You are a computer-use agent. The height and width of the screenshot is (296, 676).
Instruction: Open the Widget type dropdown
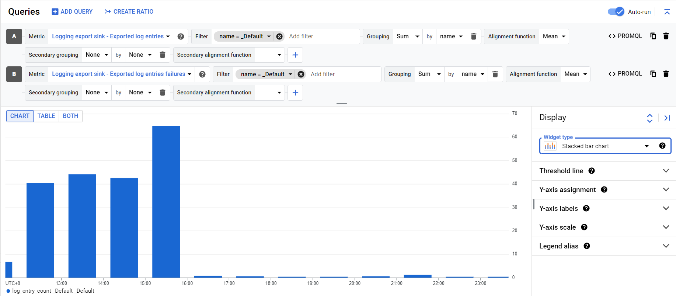604,146
